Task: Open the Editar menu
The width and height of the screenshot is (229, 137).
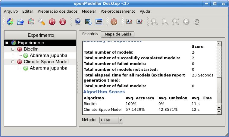Action: tap(28, 11)
